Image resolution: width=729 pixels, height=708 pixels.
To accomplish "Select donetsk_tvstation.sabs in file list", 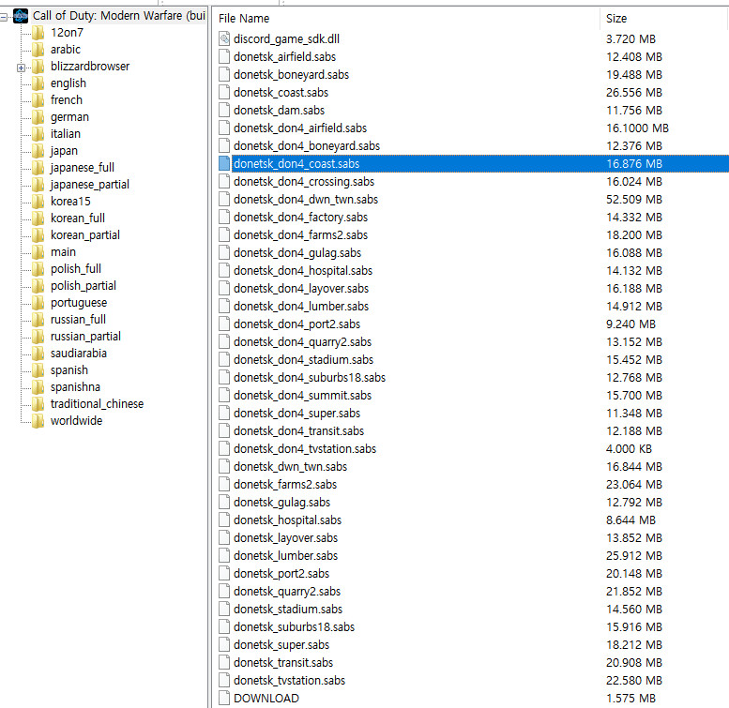I will (x=289, y=680).
